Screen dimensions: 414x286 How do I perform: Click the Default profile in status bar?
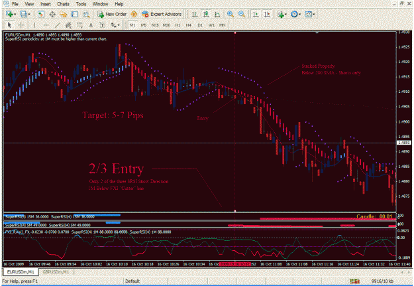coord(132,281)
